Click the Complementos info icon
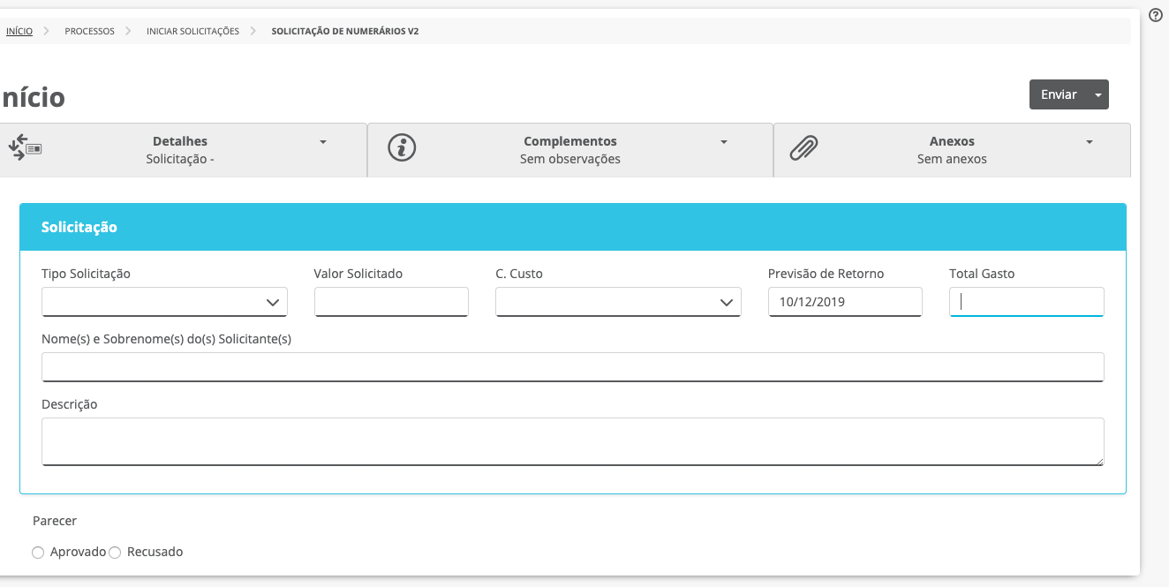The image size is (1169, 587). [x=403, y=147]
